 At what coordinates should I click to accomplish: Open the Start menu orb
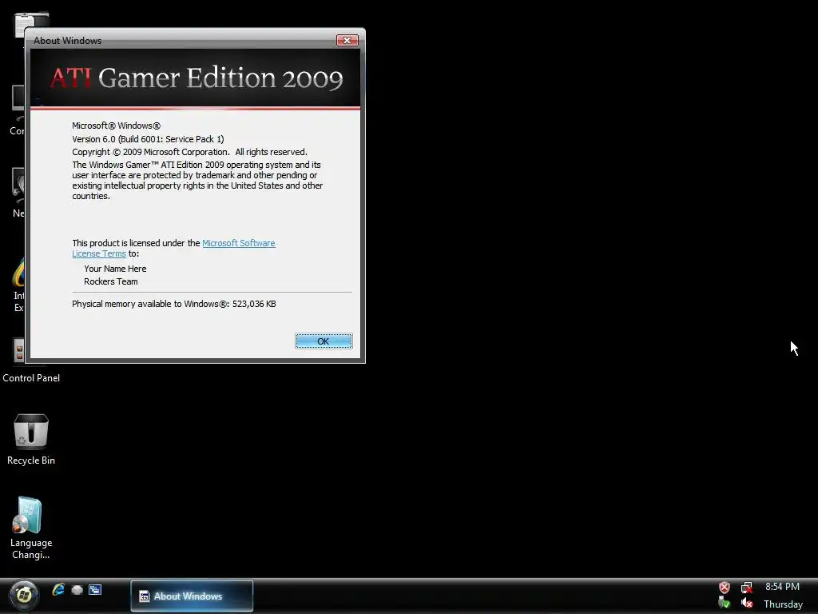[24, 595]
